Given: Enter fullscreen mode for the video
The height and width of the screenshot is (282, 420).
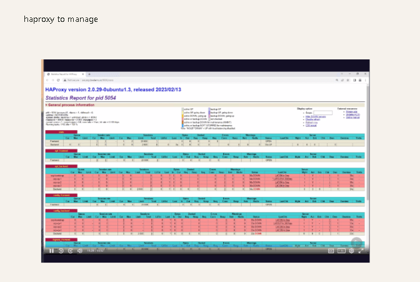Looking at the screenshot, I should pyautogui.click(x=361, y=251).
